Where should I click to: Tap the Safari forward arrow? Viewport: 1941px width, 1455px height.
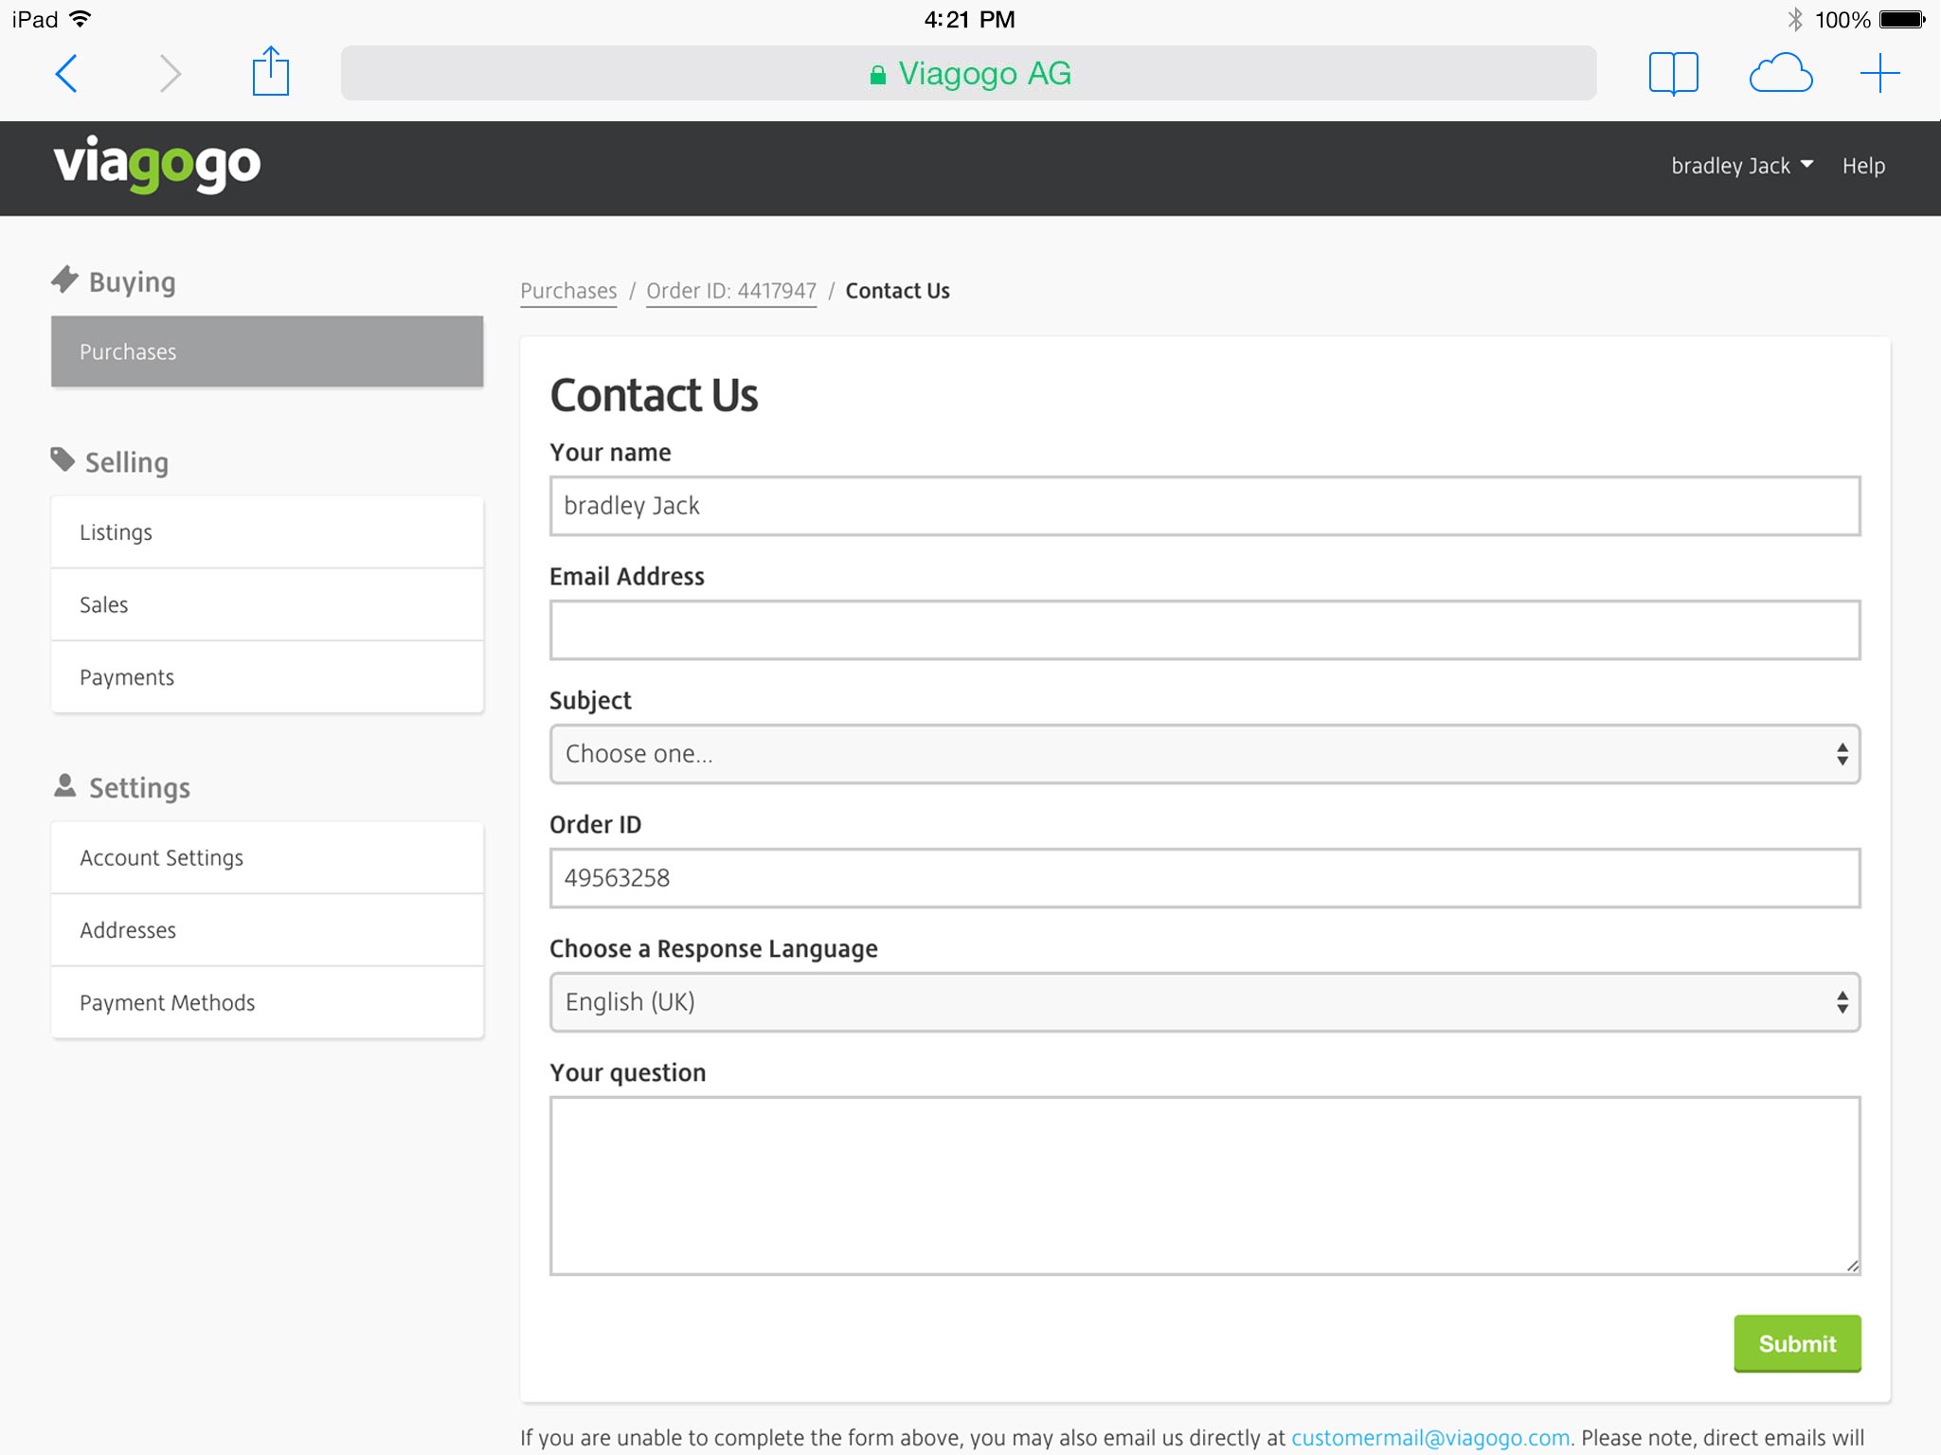point(169,73)
